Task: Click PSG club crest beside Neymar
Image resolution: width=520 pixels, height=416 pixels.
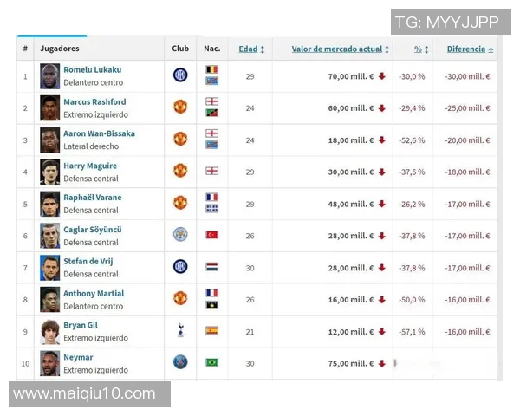Action: pyautogui.click(x=180, y=361)
